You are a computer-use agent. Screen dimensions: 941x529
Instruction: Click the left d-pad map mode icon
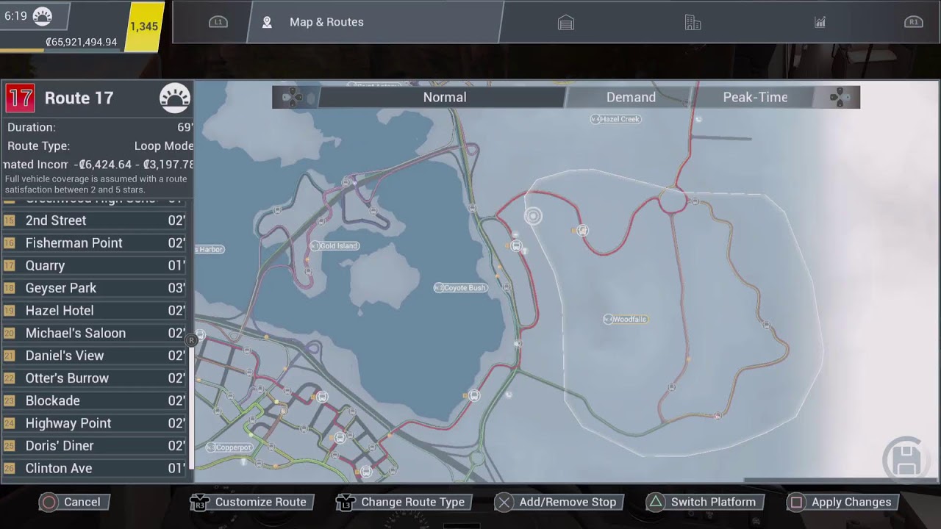point(293,97)
